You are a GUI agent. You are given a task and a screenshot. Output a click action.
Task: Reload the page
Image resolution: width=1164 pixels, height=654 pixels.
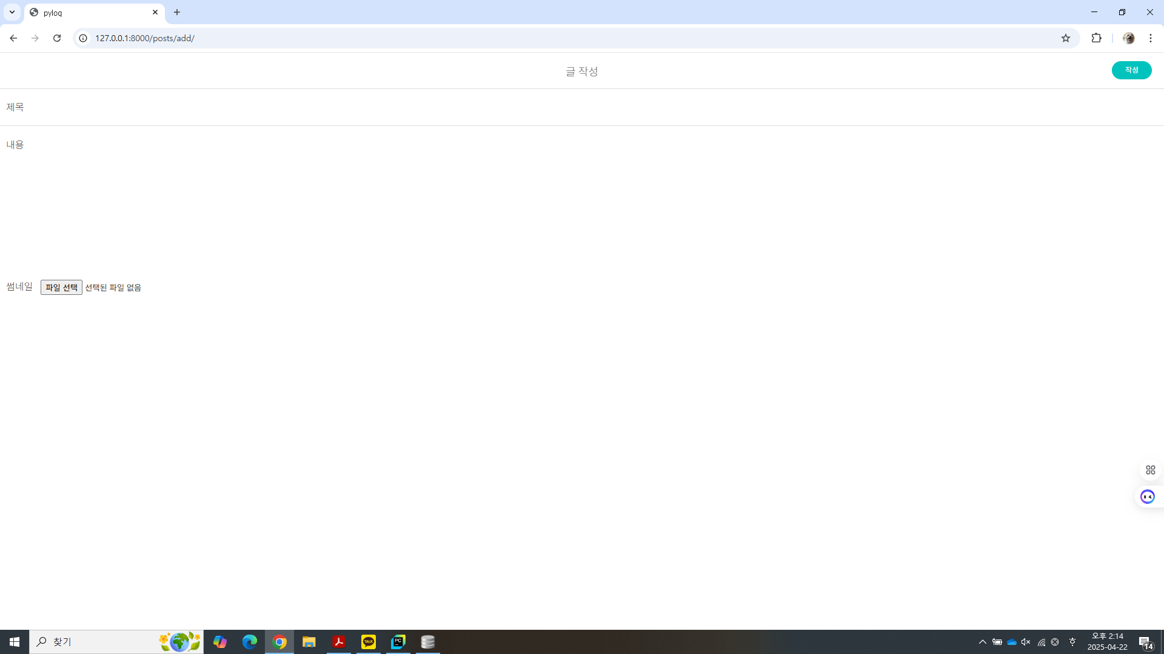pyautogui.click(x=57, y=38)
